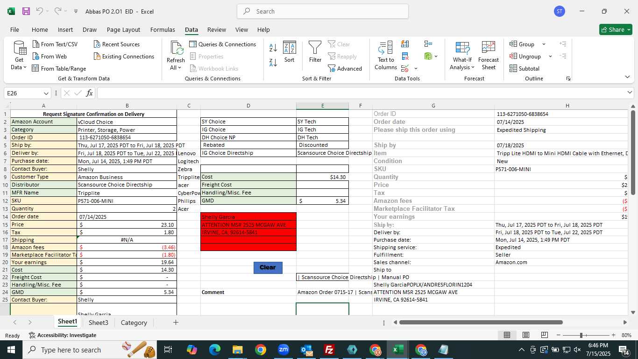Switch to the Home tab
The width and height of the screenshot is (638, 359).
click(40, 29)
